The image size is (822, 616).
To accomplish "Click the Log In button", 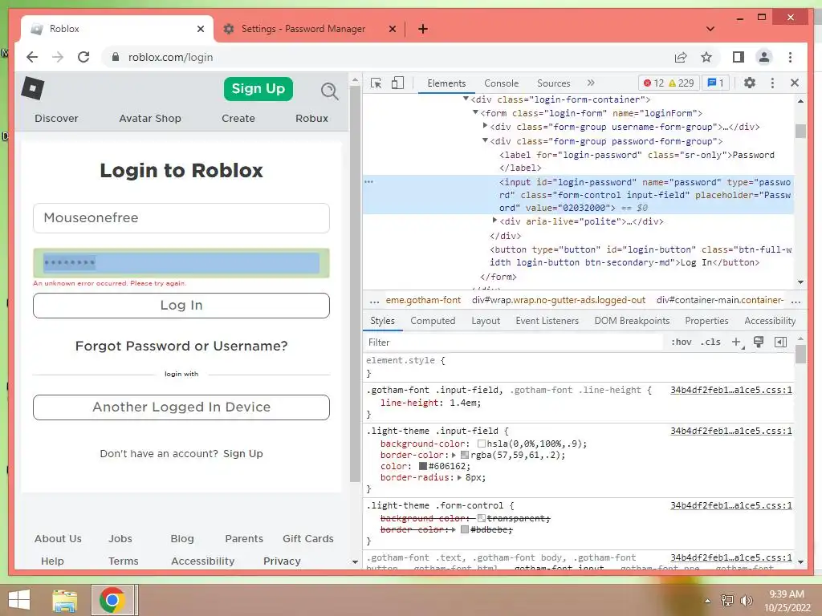I will [181, 306].
